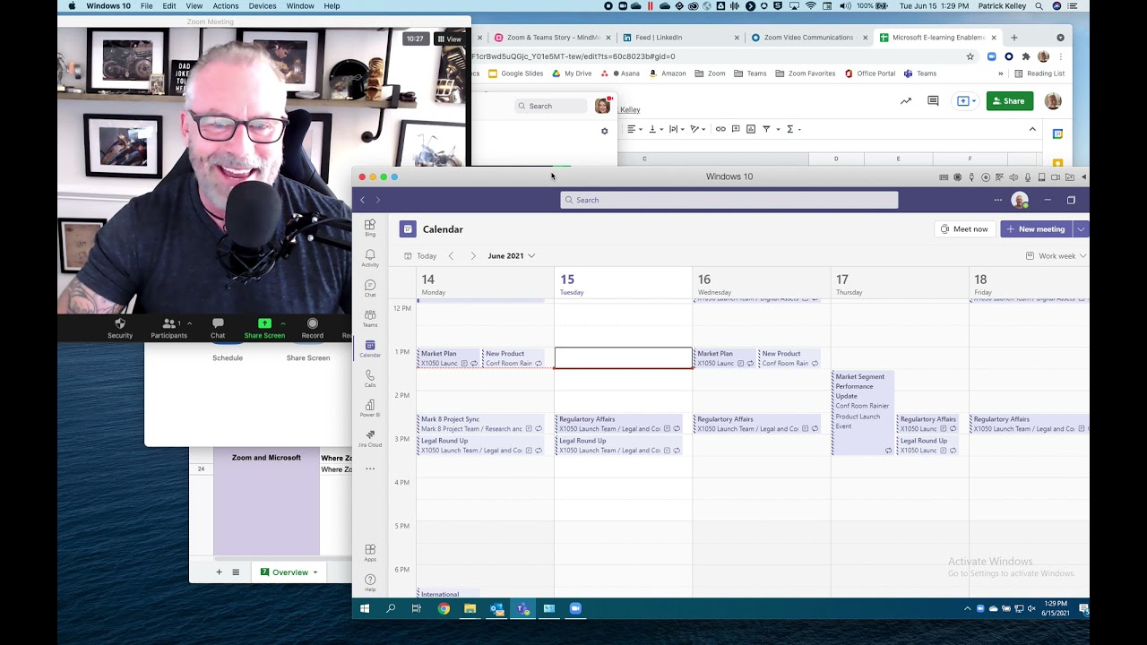Select Overview sheet tab
Image resolution: width=1147 pixels, height=645 pixels.
tap(289, 572)
